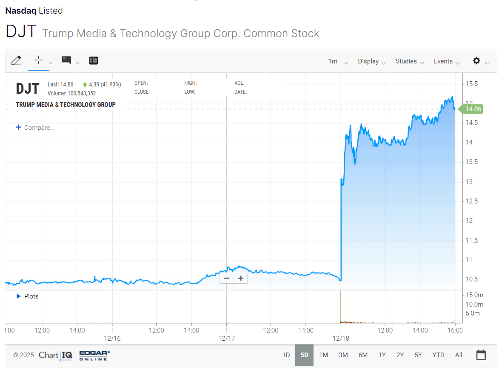Activate the crosshair cursor tool
The height and width of the screenshot is (370, 499).
[39, 60]
